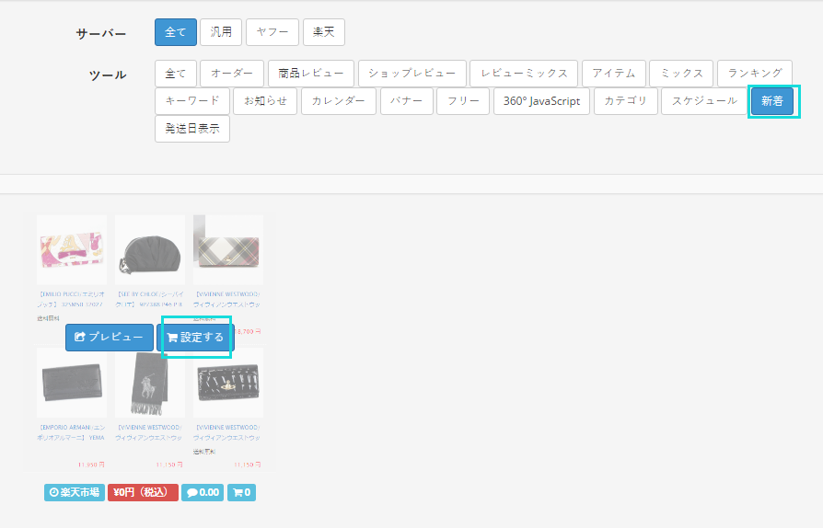Click the 新着 tool button

coord(772,101)
